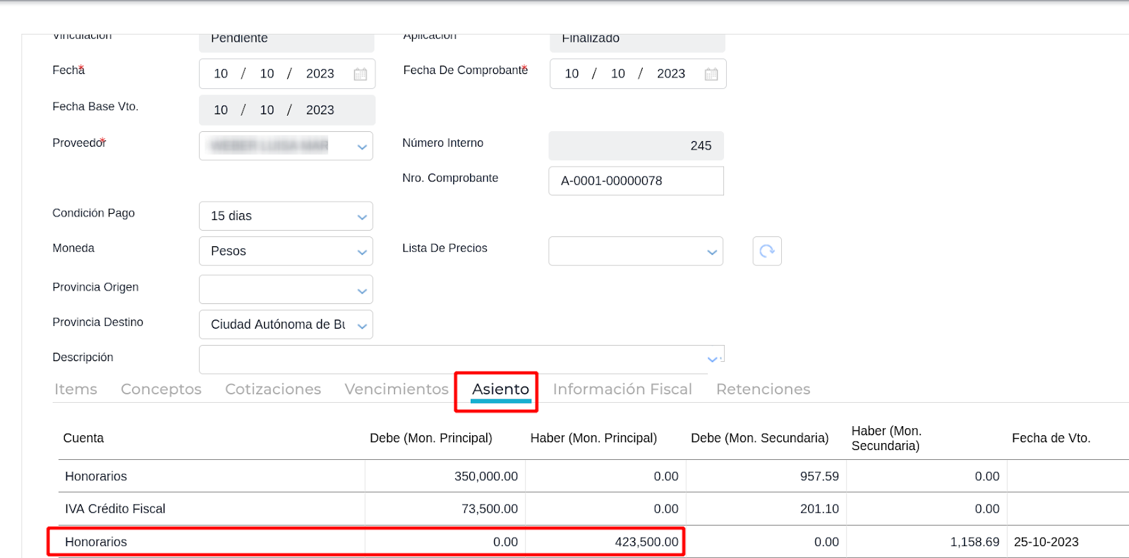The width and height of the screenshot is (1129, 558).
Task: Expand the Descripción field chevron
Action: click(x=713, y=359)
